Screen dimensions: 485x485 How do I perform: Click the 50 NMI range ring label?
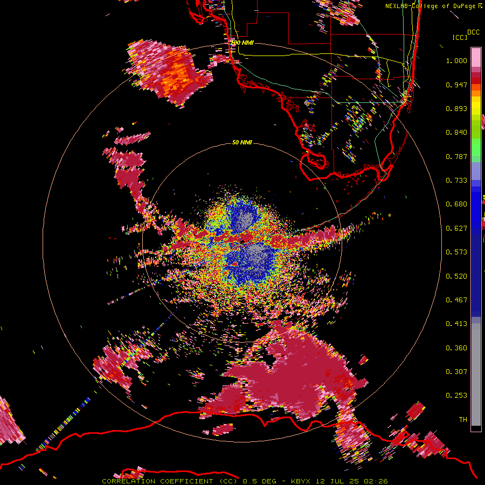click(242, 143)
